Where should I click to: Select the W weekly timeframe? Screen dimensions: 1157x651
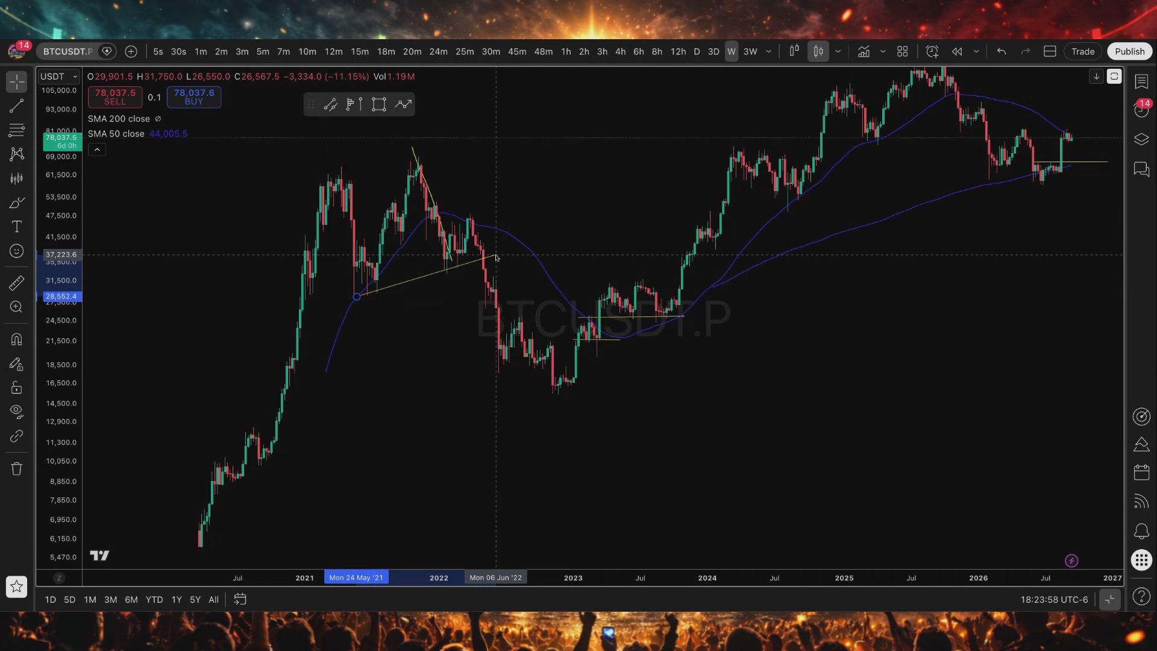point(731,51)
